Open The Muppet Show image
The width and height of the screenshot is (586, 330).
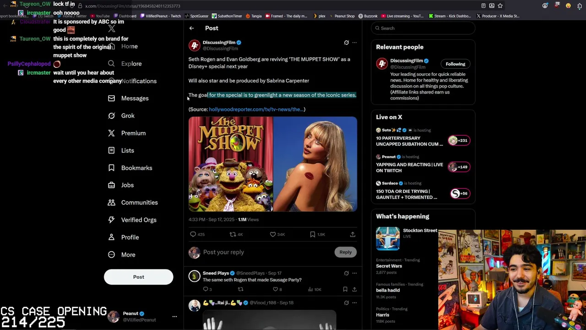pyautogui.click(x=230, y=164)
